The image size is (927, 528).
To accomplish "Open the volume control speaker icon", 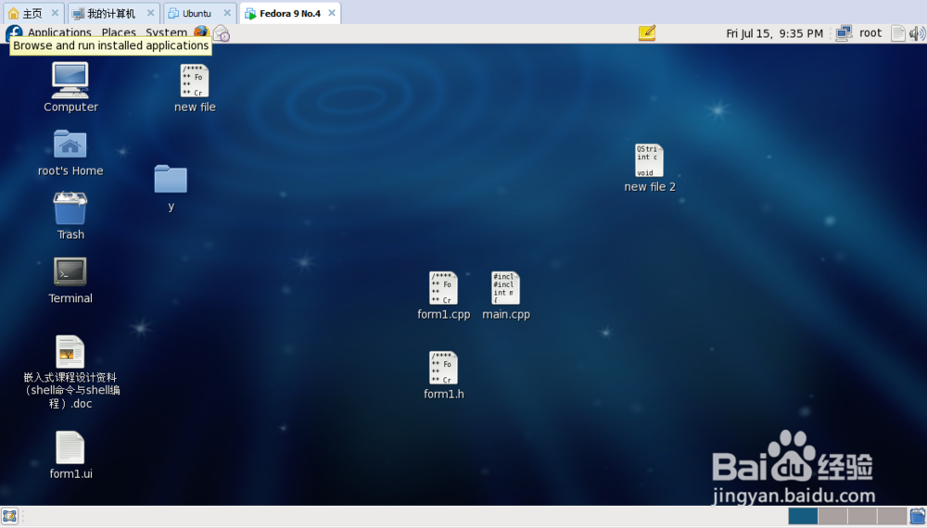I will pyautogui.click(x=917, y=33).
